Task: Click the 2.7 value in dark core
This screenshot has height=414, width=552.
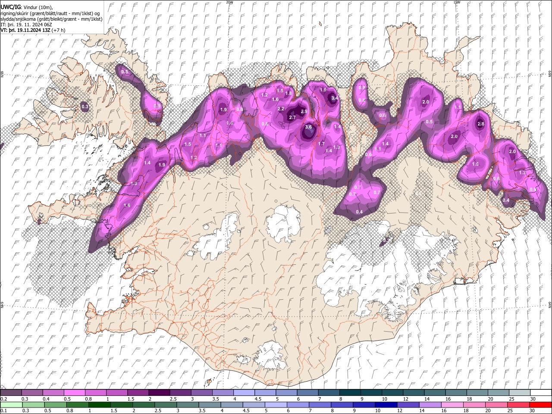Action: (x=292, y=117)
